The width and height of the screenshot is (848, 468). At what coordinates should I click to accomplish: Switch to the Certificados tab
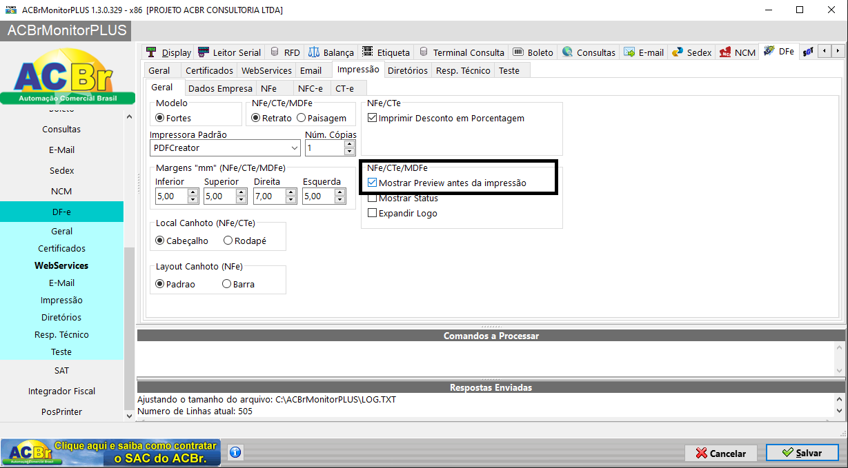[210, 70]
